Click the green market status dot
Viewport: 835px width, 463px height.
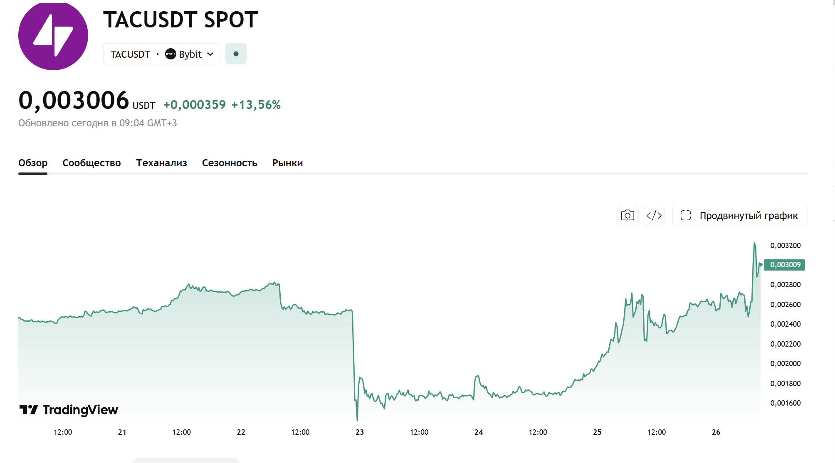236,54
